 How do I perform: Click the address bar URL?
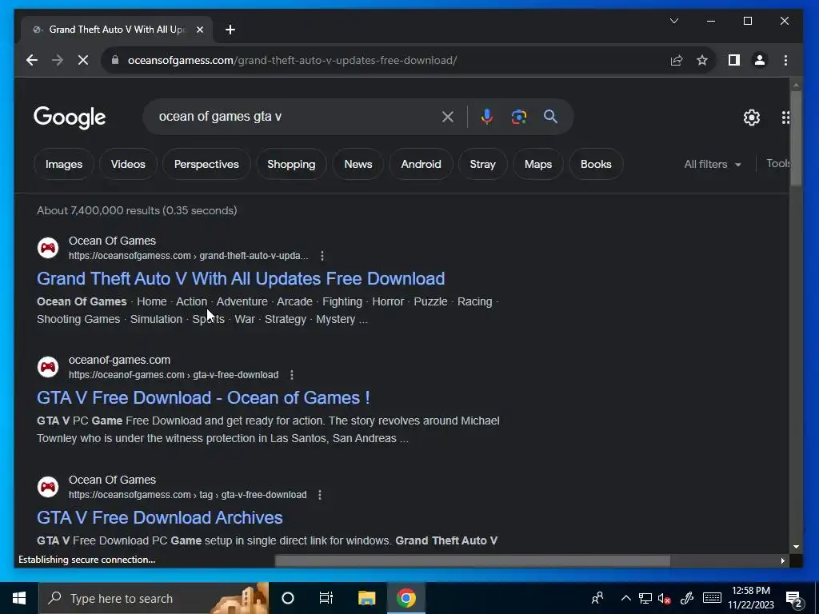click(293, 60)
